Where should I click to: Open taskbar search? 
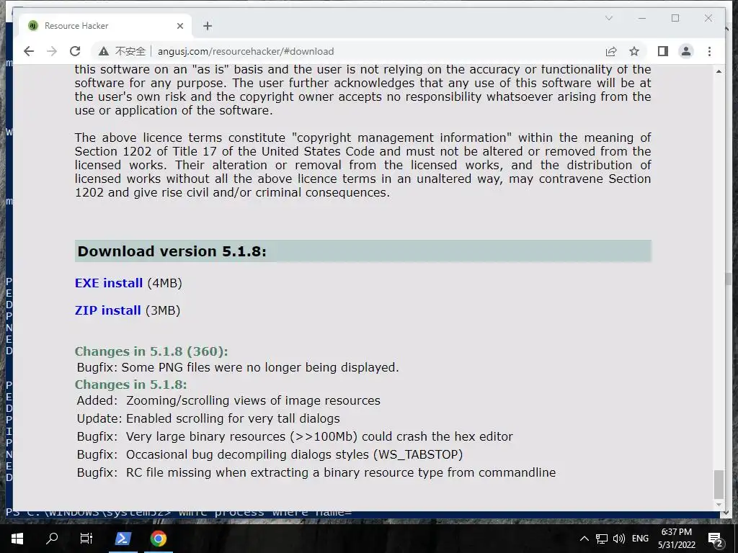[x=52, y=539]
